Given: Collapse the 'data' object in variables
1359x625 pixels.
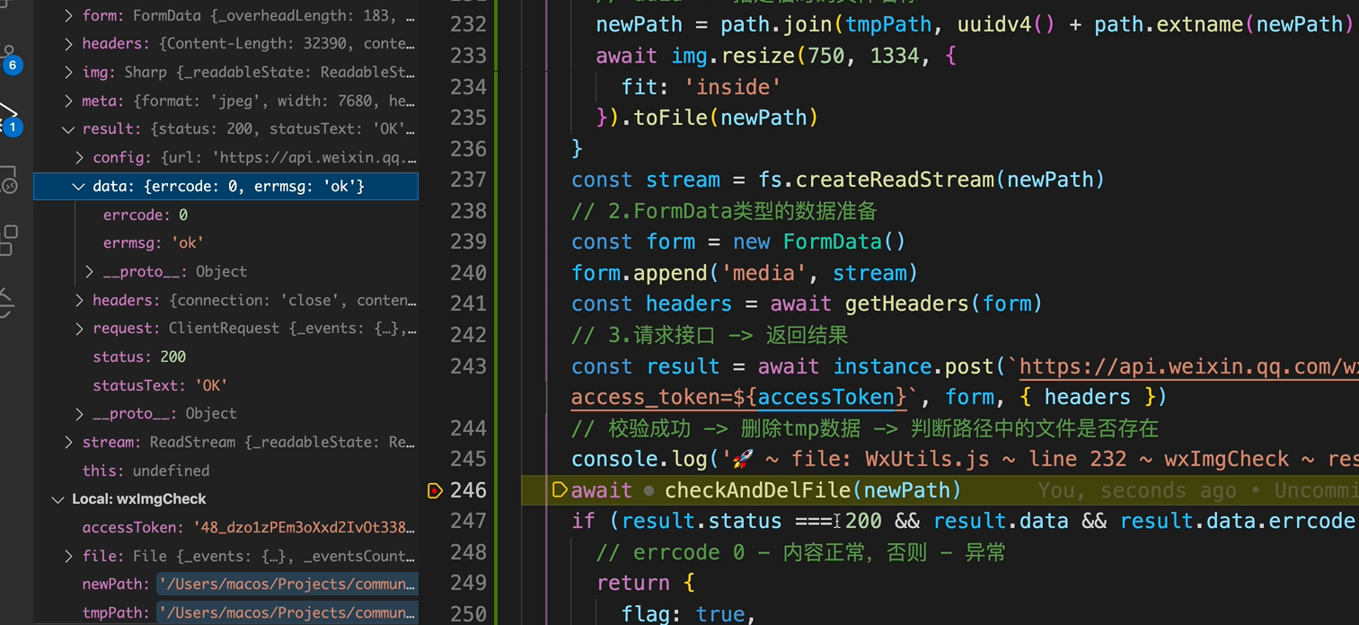Looking at the screenshot, I should [x=79, y=187].
